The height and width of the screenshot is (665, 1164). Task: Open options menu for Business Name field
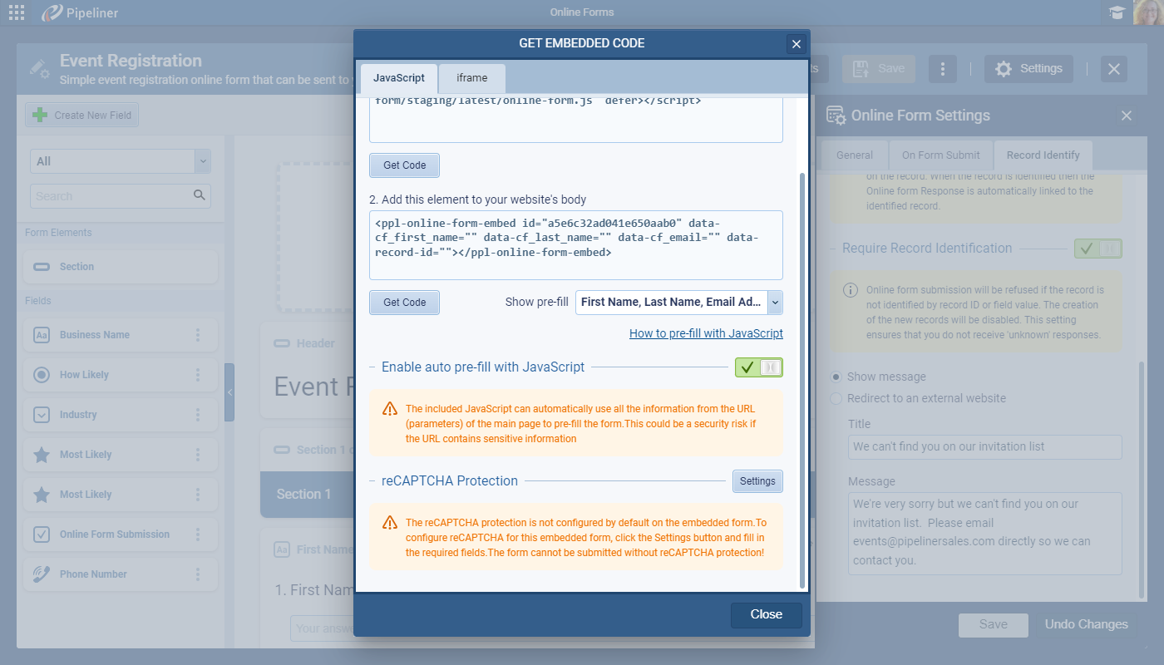198,335
